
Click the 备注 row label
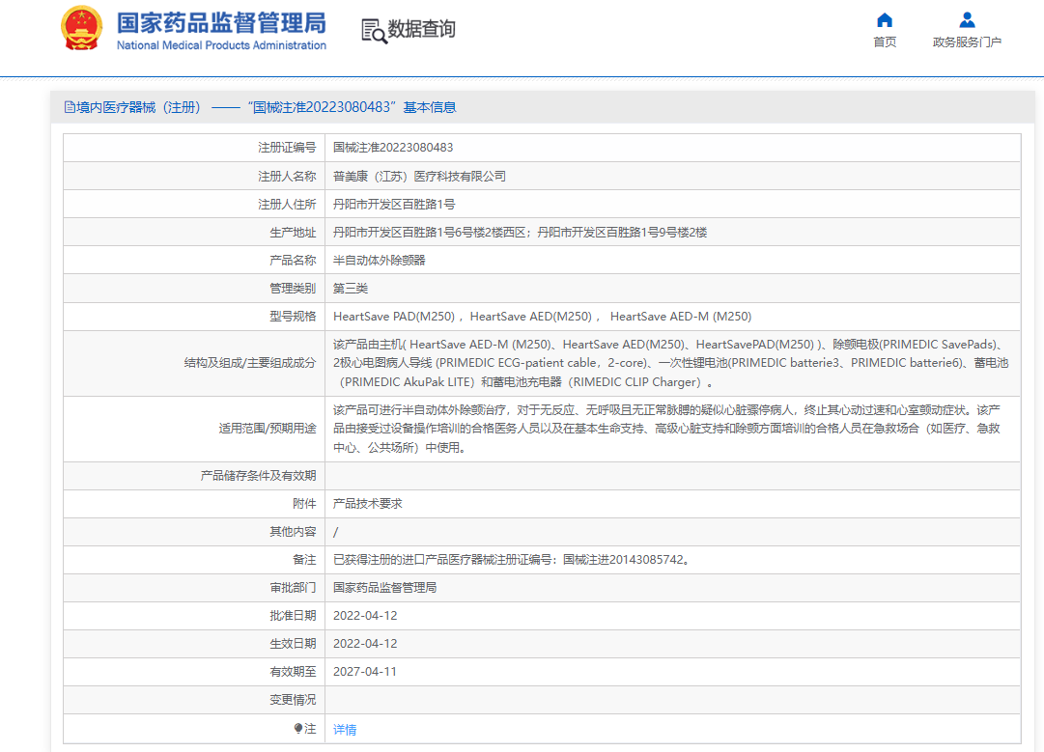304,560
